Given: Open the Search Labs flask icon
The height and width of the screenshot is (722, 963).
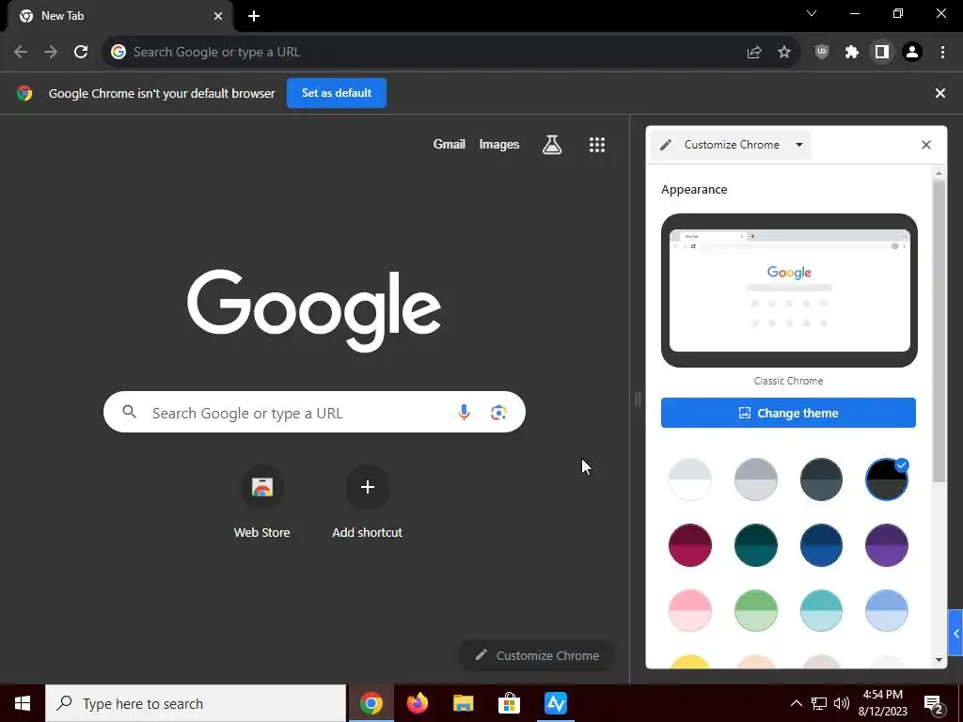Looking at the screenshot, I should pyautogui.click(x=552, y=145).
